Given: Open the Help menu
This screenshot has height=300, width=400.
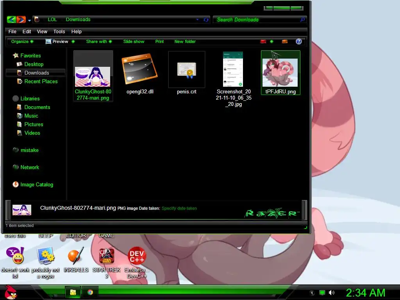Looking at the screenshot, I should (76, 31).
